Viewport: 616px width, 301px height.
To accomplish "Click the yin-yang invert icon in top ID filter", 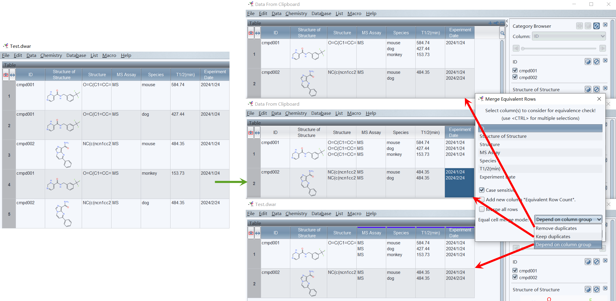I will (588, 61).
